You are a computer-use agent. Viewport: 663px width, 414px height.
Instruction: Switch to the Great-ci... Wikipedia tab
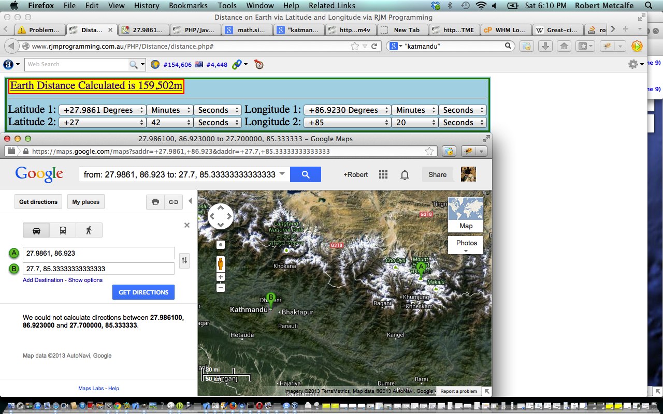(x=557, y=29)
